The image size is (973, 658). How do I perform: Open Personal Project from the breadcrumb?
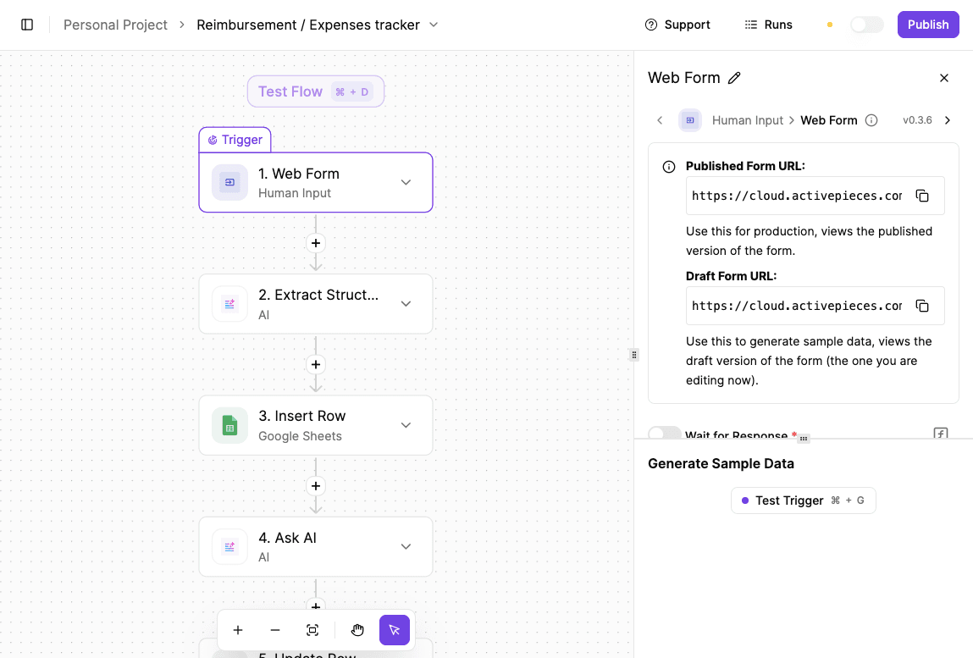[115, 25]
